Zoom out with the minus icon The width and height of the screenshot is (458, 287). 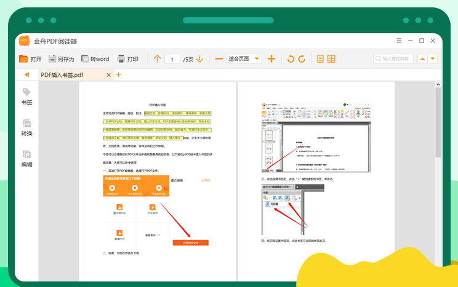(x=219, y=59)
